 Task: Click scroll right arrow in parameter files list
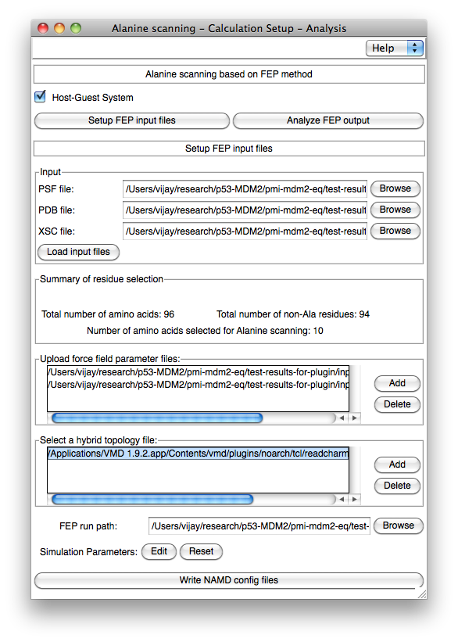point(355,418)
